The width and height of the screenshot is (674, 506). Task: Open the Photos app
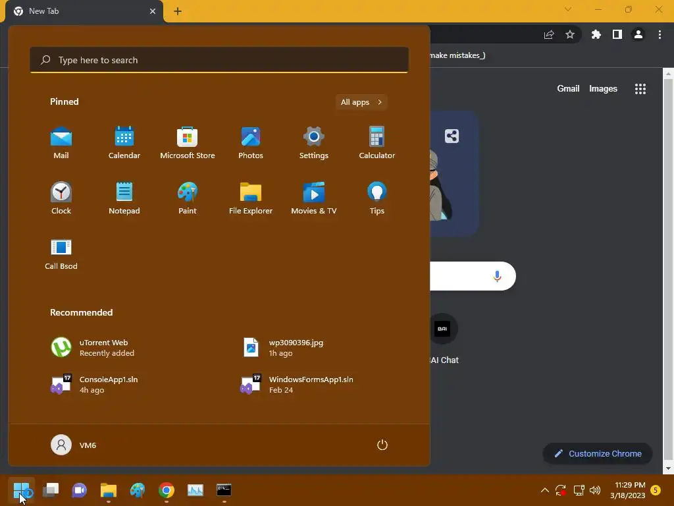(251, 143)
